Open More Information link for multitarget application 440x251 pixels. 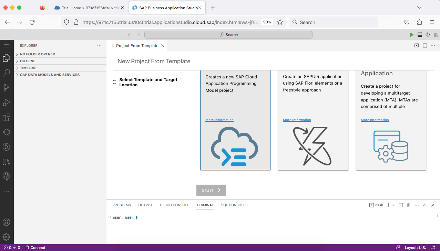(375, 120)
